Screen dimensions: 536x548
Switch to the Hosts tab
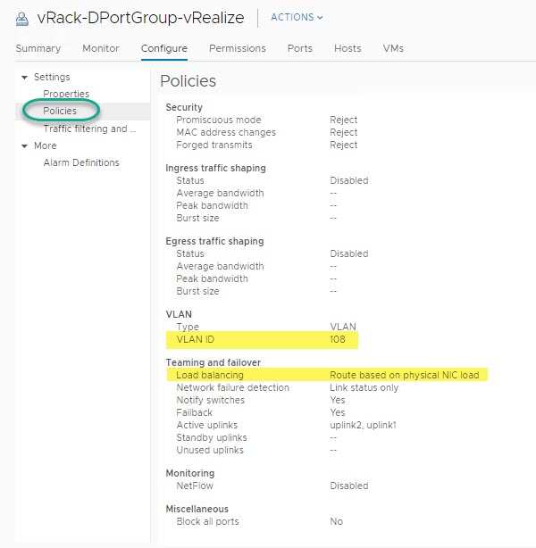tap(347, 48)
